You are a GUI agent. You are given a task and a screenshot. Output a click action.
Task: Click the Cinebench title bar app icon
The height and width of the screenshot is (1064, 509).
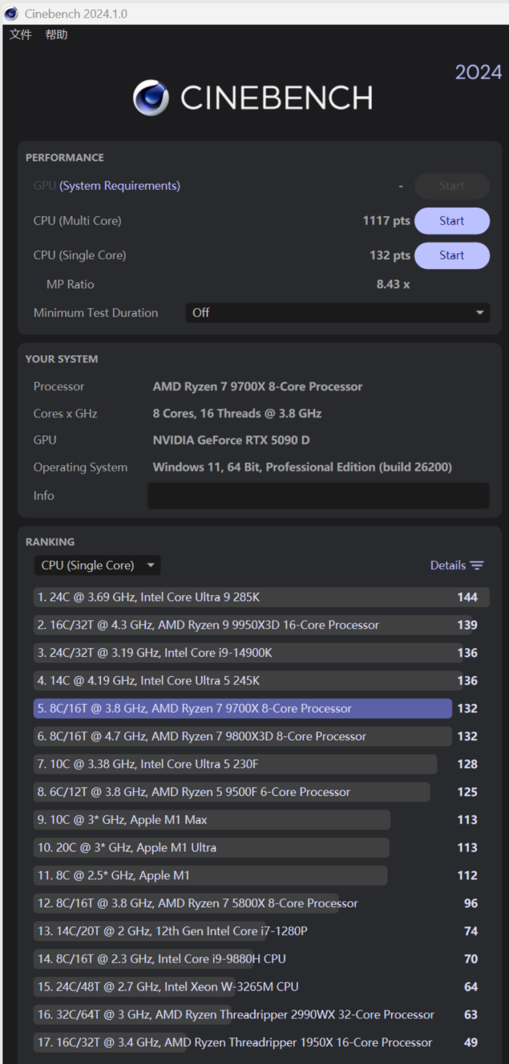point(11,13)
